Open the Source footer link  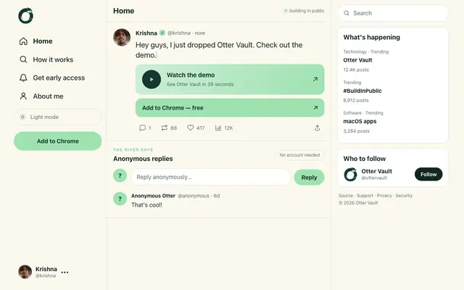click(x=346, y=196)
